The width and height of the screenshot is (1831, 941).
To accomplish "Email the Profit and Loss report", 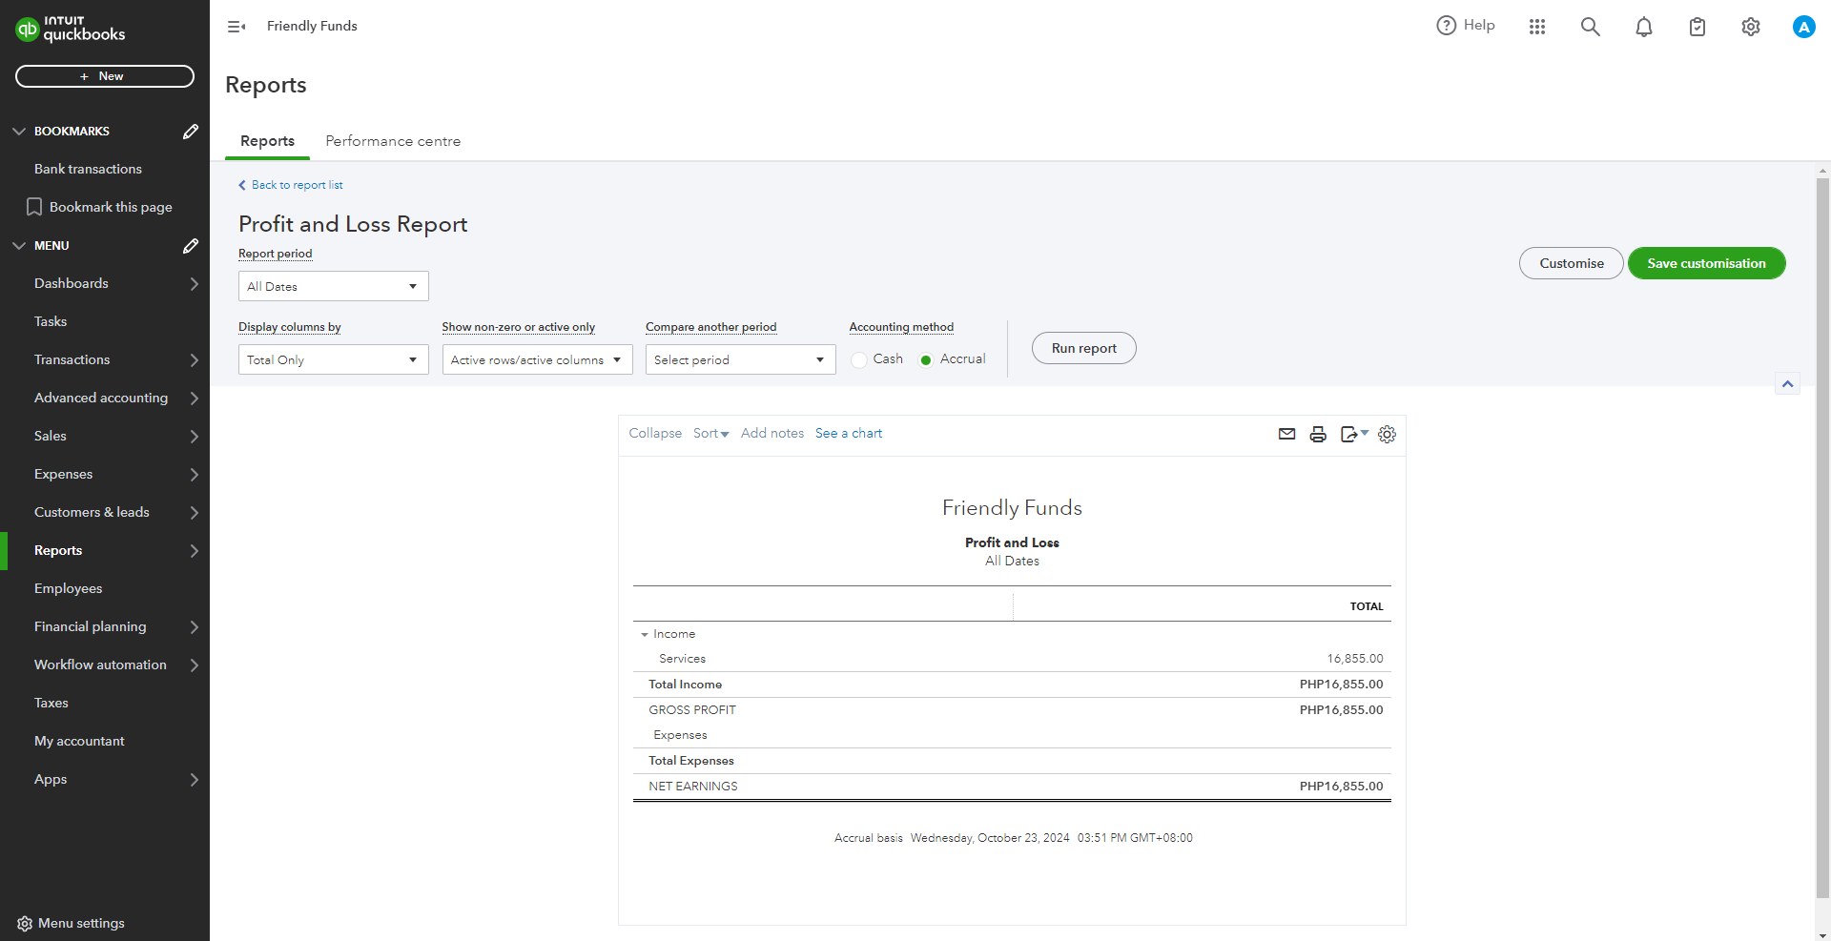I will (x=1286, y=434).
